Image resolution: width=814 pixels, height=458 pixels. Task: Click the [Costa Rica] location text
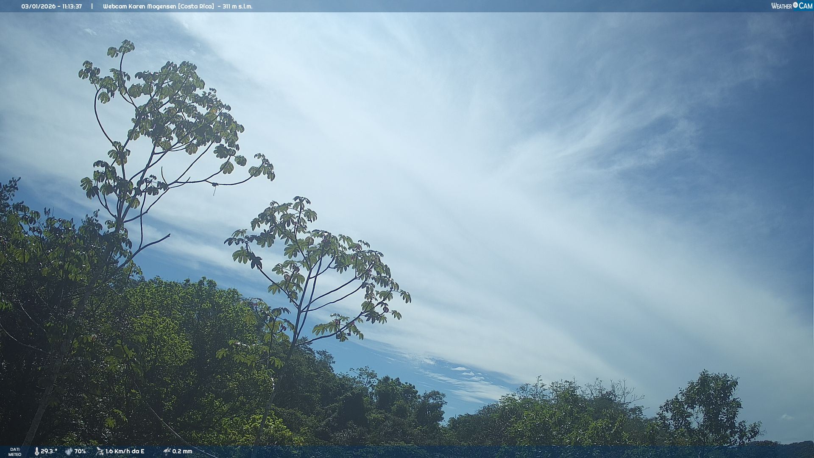pos(196,6)
